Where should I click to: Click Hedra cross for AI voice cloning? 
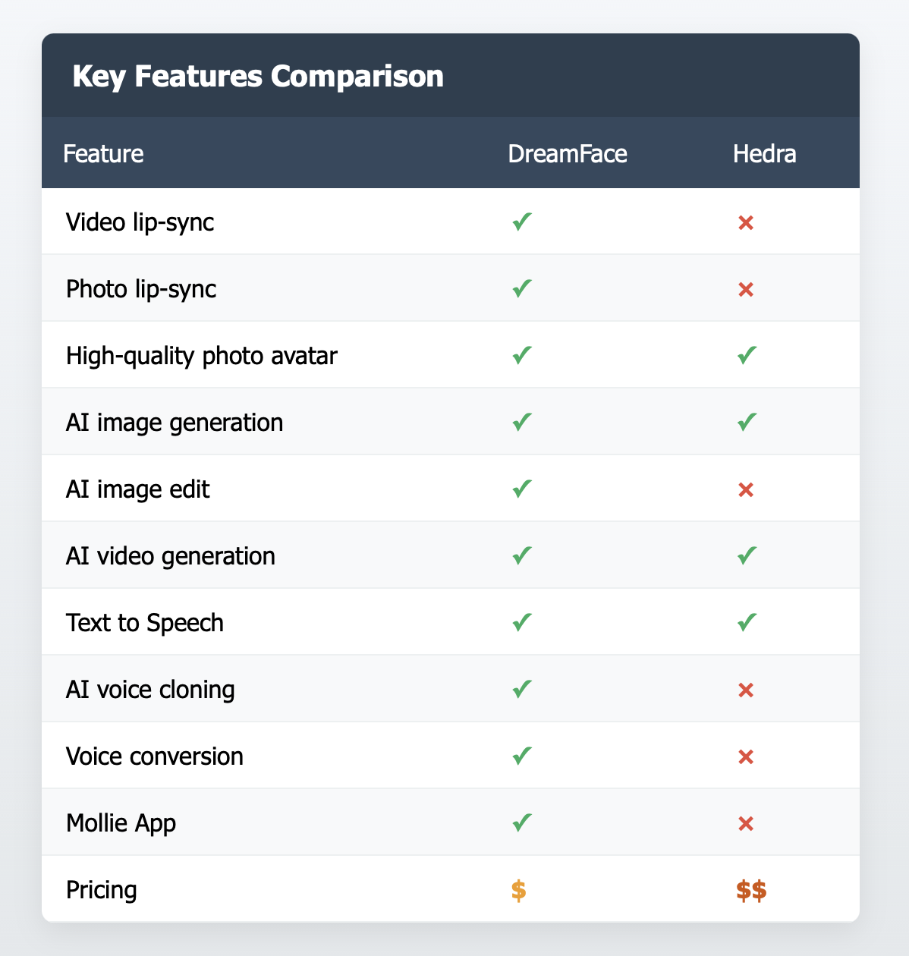pyautogui.click(x=746, y=690)
